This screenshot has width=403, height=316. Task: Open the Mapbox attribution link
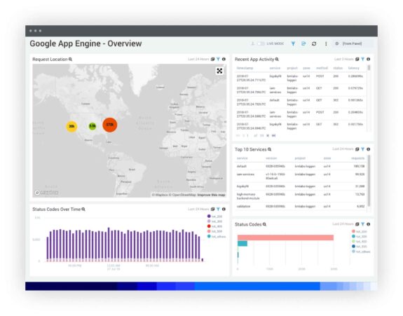click(x=160, y=195)
